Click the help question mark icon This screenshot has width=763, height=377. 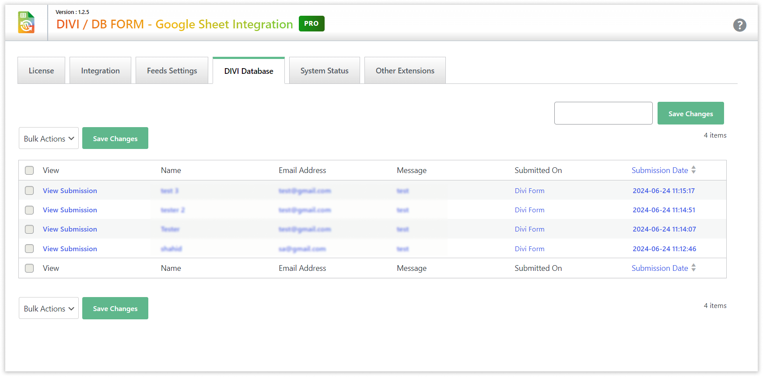739,25
